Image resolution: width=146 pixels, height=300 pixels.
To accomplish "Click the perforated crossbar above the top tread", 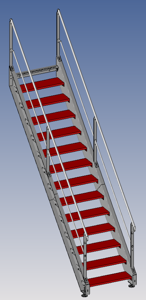I will tap(38, 71).
